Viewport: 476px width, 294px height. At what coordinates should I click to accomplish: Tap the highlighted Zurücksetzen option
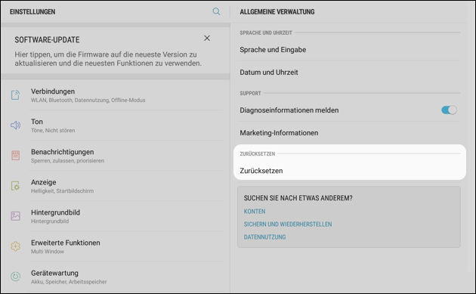350,171
